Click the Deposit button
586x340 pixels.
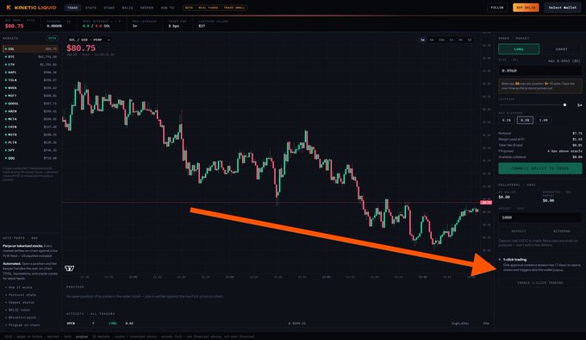coord(519,231)
